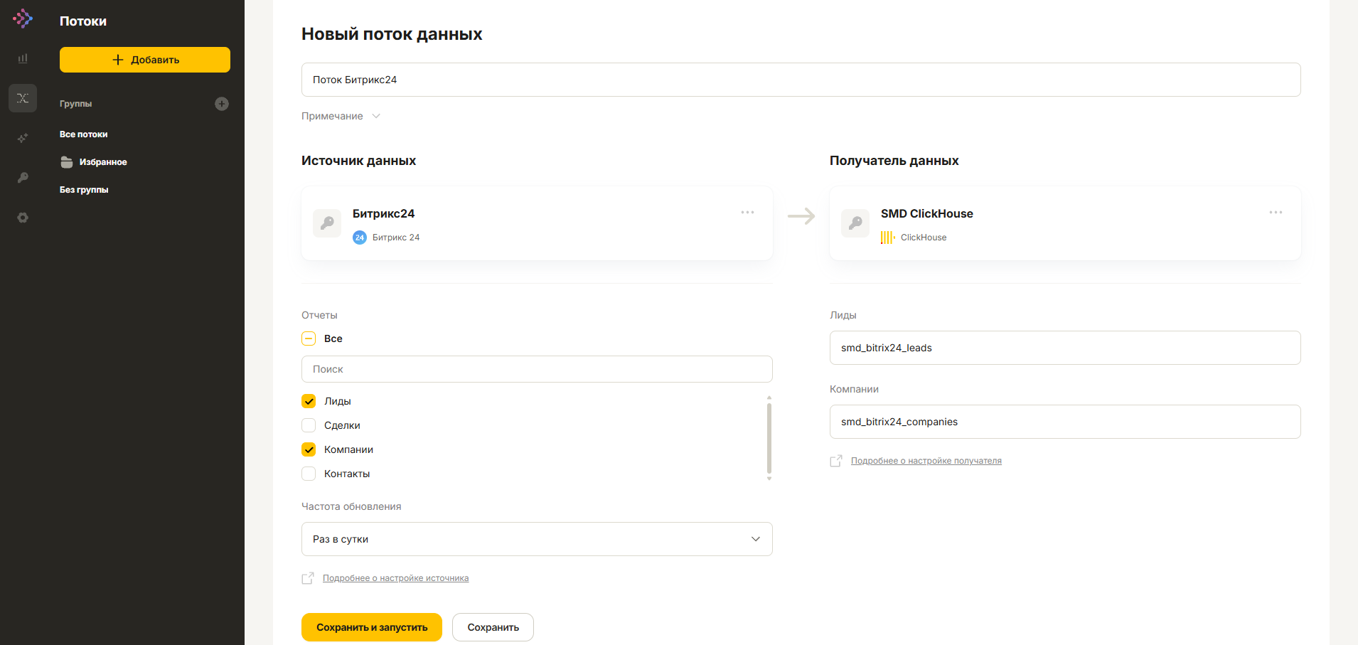Open the dashboard bar-chart sidebar icon
Viewport: 1358px width, 645px height.
23,58
